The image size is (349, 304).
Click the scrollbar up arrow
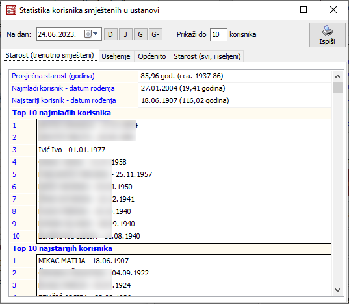click(x=337, y=76)
